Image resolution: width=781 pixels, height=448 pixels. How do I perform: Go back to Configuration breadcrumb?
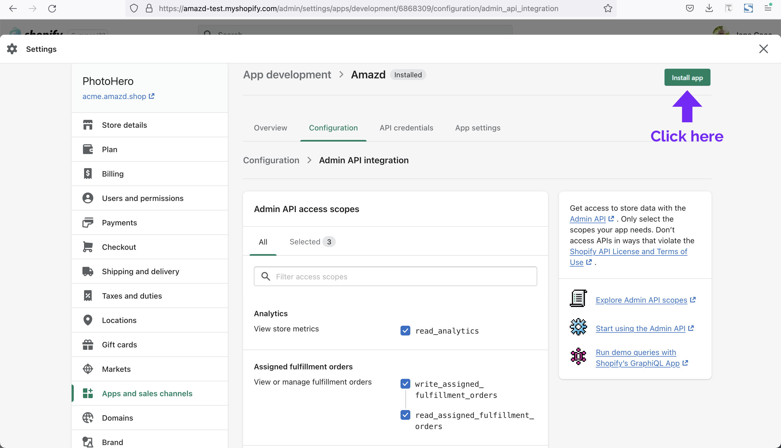point(271,160)
